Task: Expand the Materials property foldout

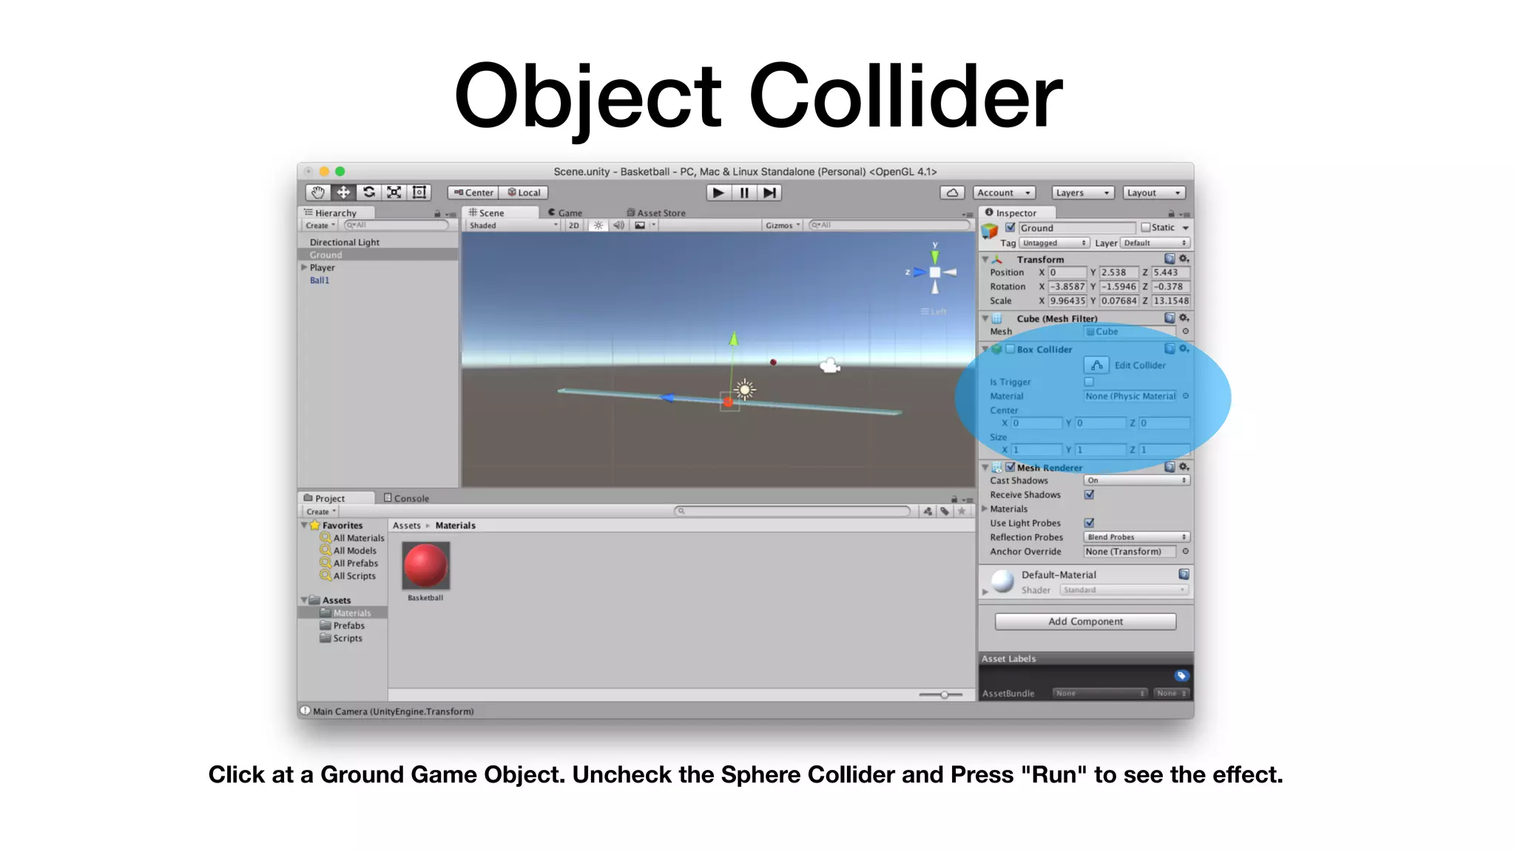Action: (x=985, y=509)
